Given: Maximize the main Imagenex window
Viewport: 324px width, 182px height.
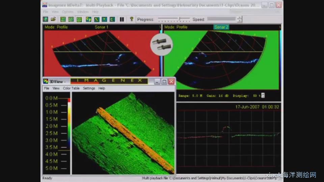Looking at the screenshot, I should (x=271, y=5).
